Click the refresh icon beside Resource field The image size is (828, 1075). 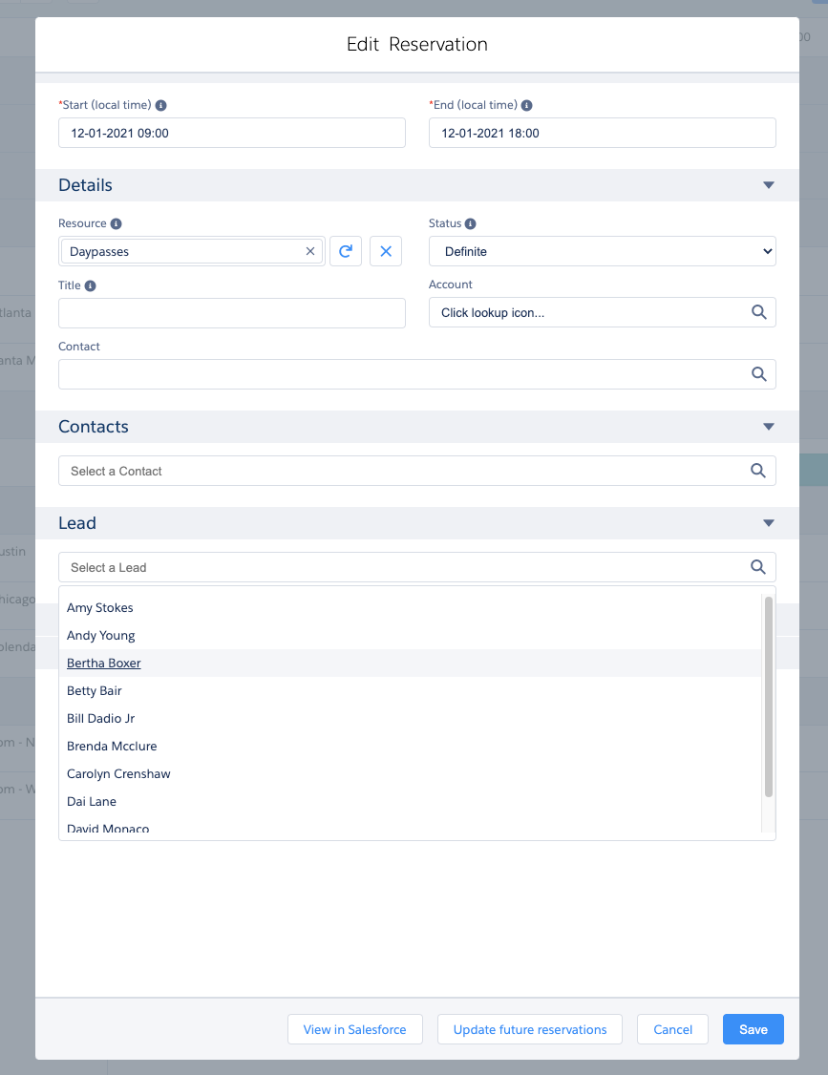(x=346, y=251)
